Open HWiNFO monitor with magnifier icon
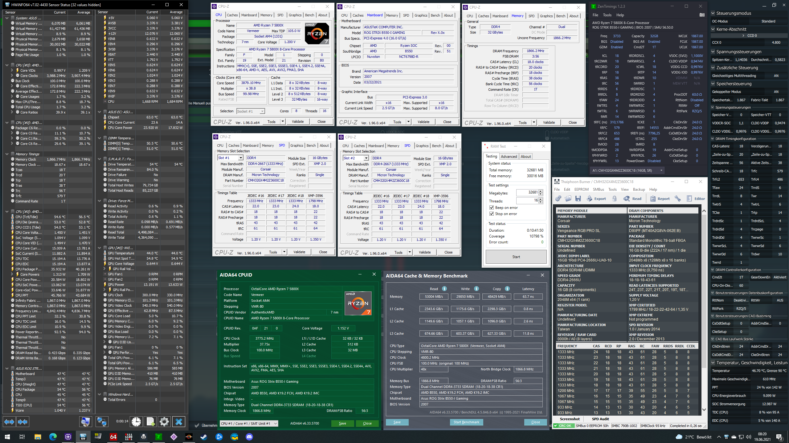Screen dimensions: 789x443 point(85,422)
